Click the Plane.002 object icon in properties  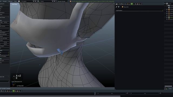[x=122, y=7]
